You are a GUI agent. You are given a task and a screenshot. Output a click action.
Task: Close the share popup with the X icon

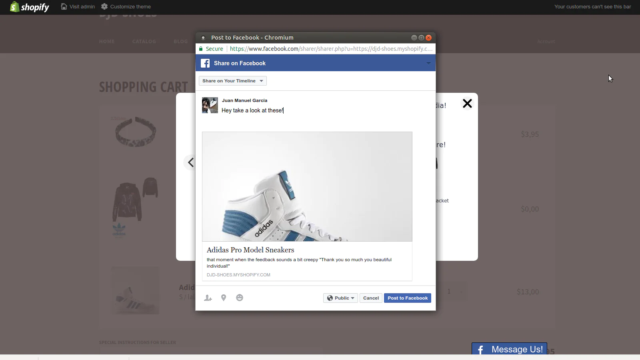coord(467,104)
